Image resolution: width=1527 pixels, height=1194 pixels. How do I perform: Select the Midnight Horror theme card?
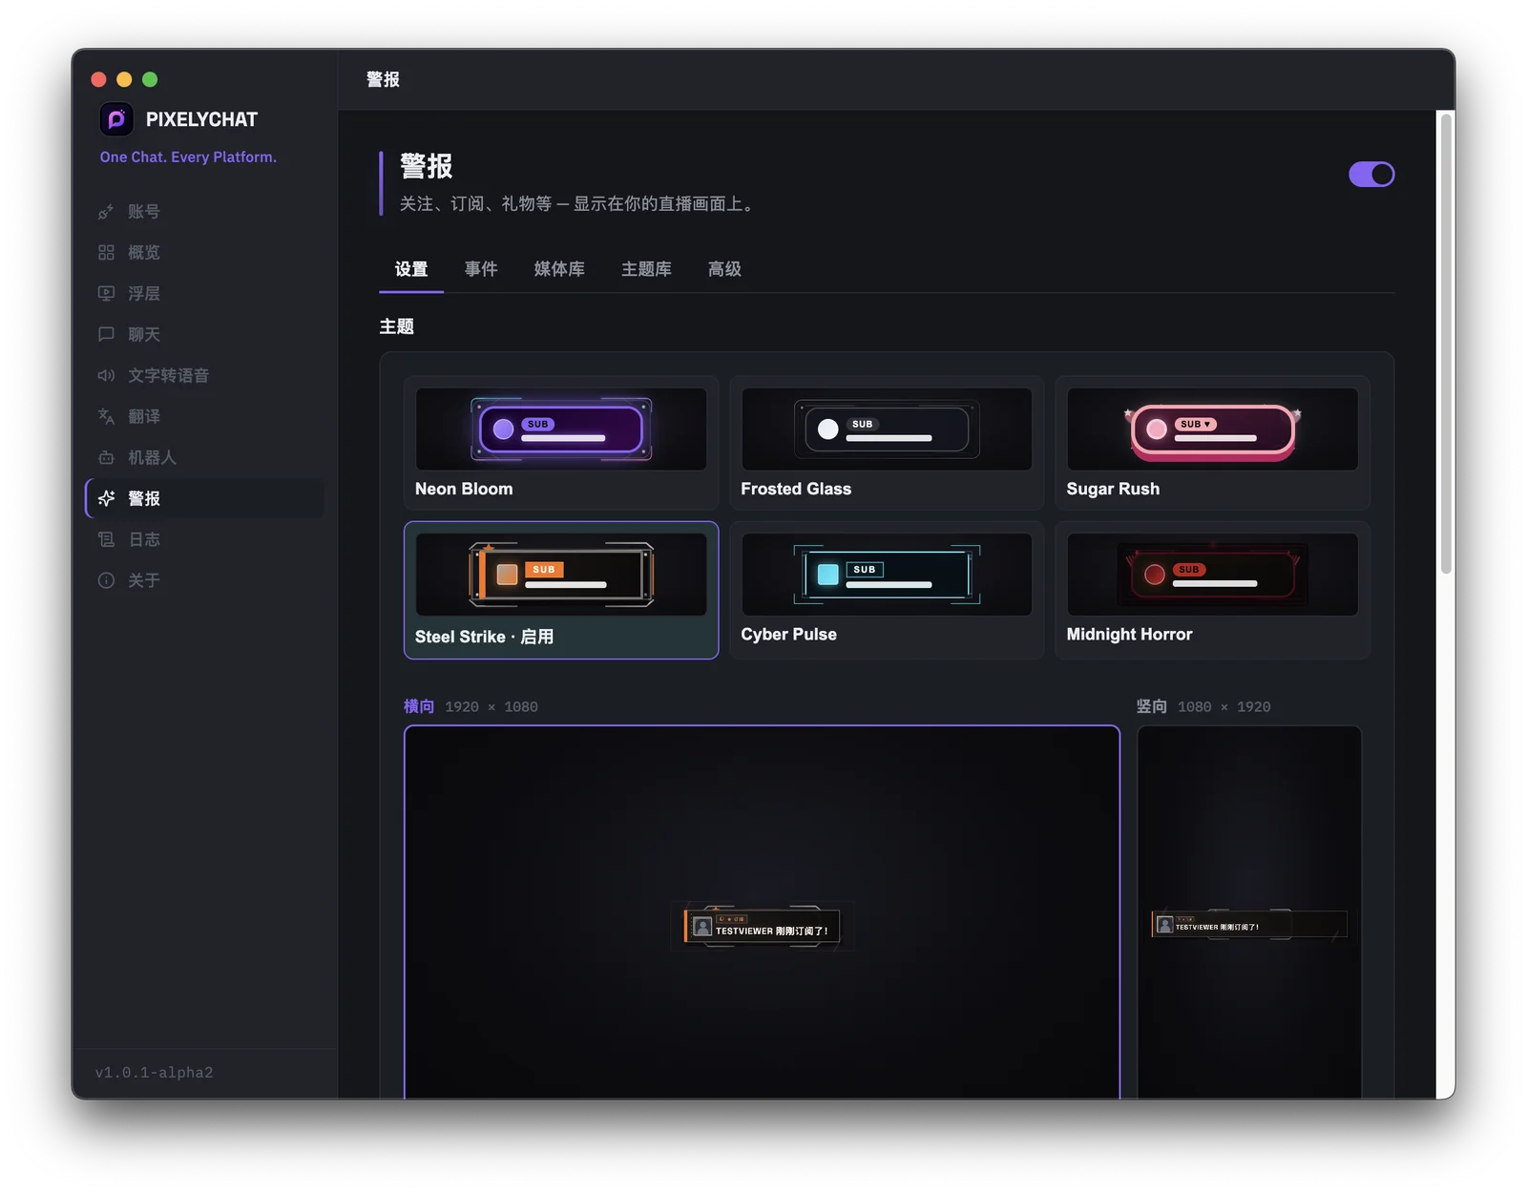(x=1212, y=590)
